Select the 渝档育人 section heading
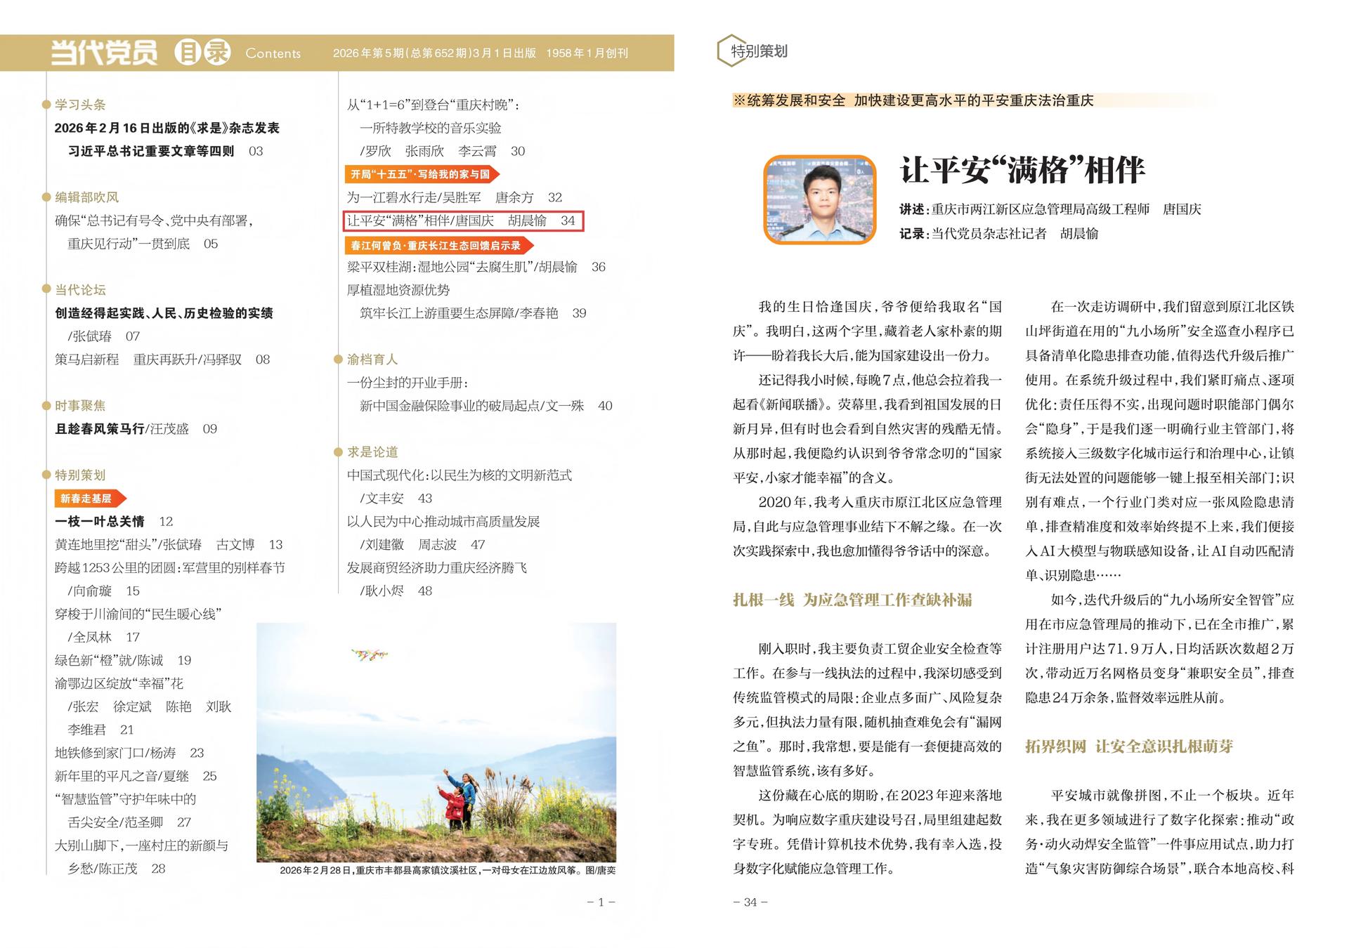The image size is (1349, 948). 372,360
